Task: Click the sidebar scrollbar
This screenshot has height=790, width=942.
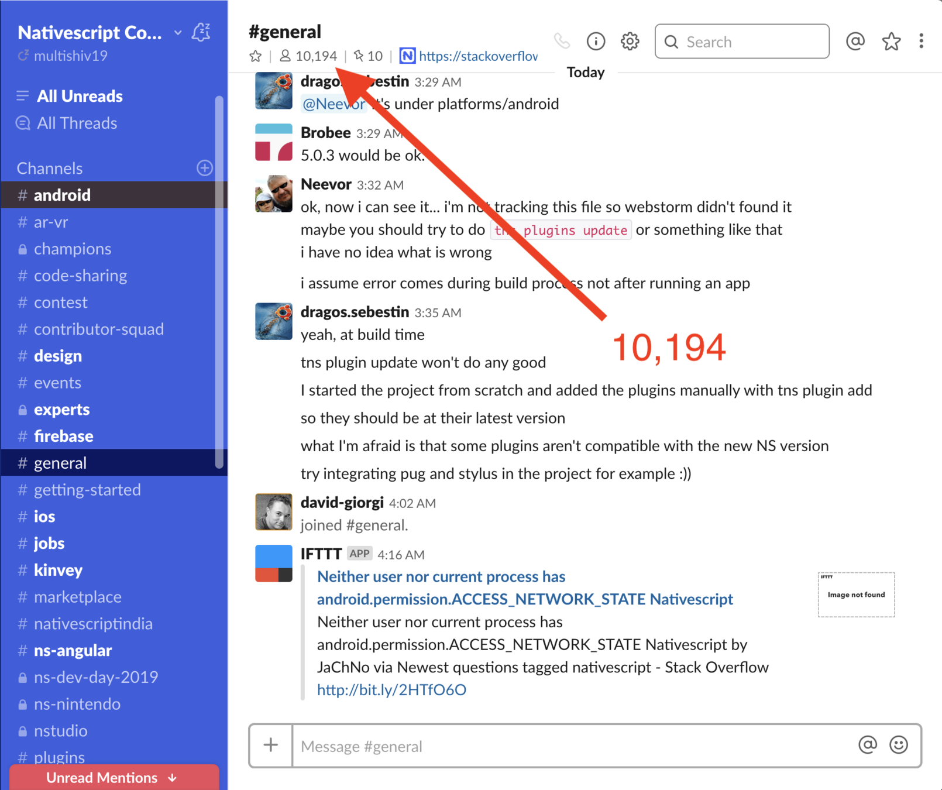Action: [219, 281]
